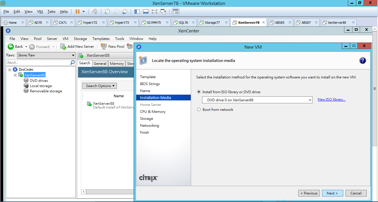Go to the CPU & Memory wizard step
Screen dimensions: 378x202
pos(153,112)
